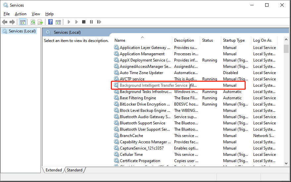
Task: Sort by the Name column header
Action: click(142, 40)
